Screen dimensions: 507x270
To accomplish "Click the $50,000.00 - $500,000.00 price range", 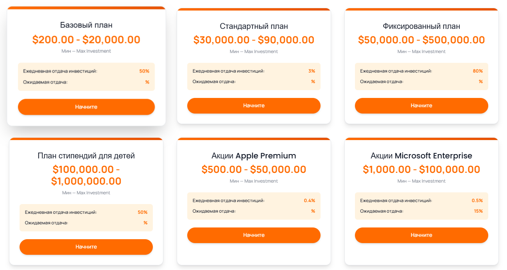I will (x=421, y=39).
